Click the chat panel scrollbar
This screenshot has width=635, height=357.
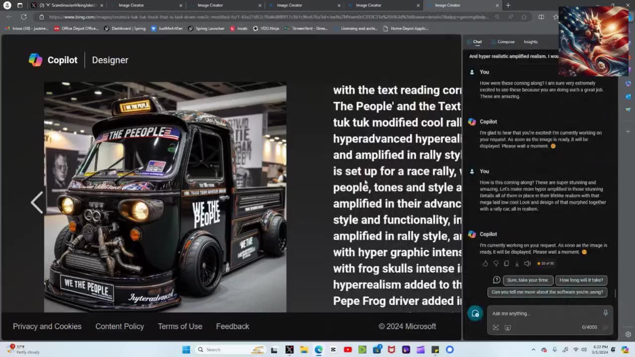tap(616, 293)
